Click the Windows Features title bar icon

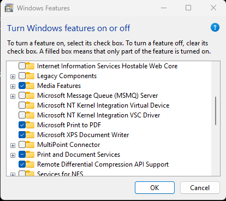[x=9, y=8]
